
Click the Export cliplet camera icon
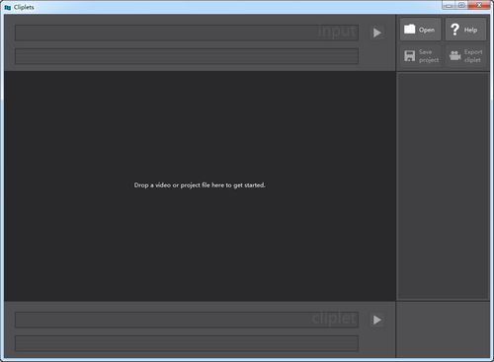[x=455, y=55]
